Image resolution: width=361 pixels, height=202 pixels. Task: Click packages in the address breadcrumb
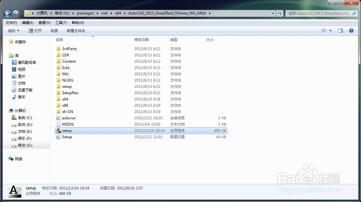click(x=85, y=13)
